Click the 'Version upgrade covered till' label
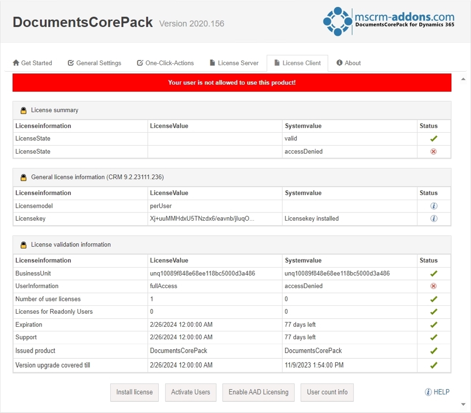Image resolution: width=471 pixels, height=413 pixels. tap(52, 365)
